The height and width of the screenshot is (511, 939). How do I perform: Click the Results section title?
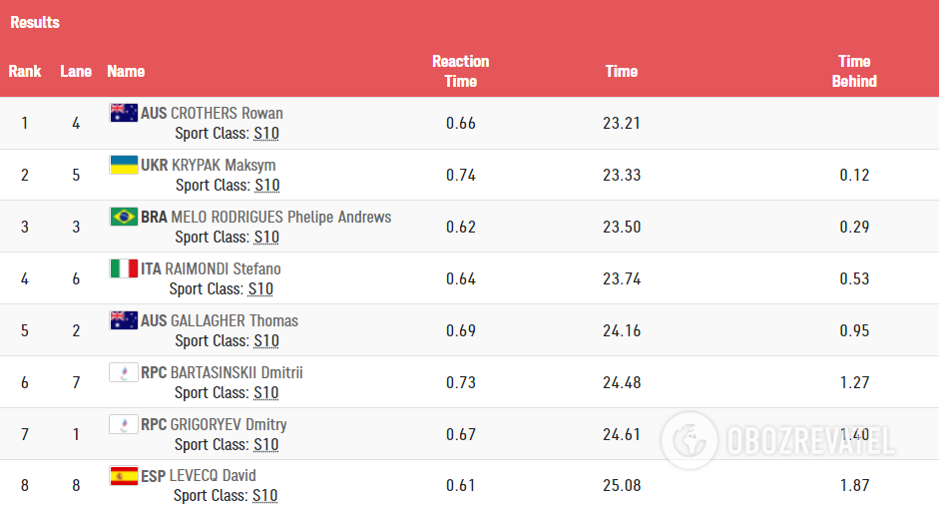[35, 22]
